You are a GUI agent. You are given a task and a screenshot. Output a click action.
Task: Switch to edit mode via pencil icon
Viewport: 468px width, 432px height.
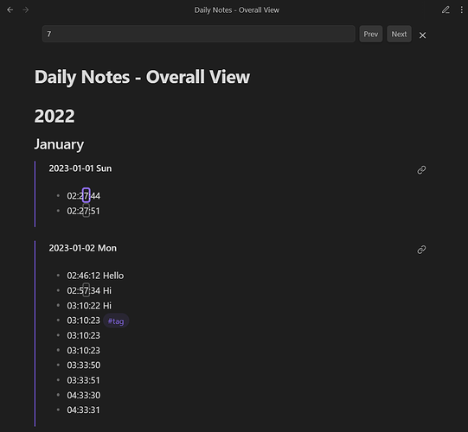click(x=446, y=10)
